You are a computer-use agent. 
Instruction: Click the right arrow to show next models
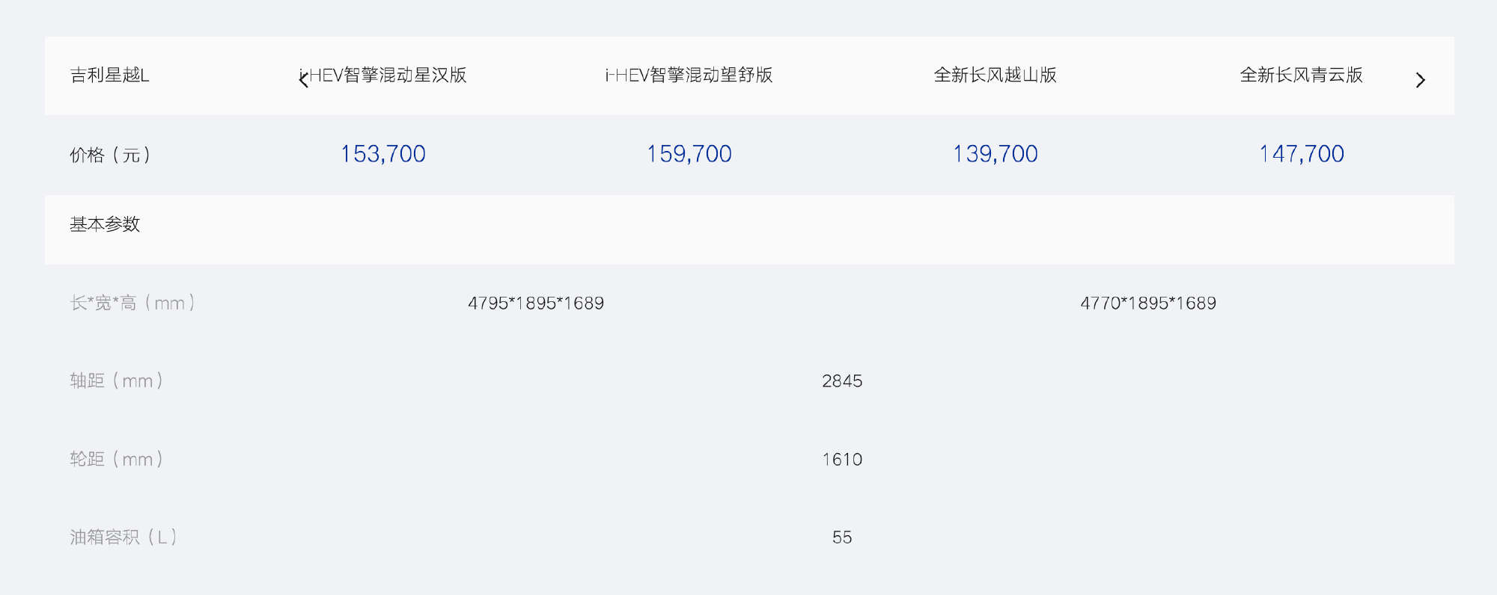[x=1420, y=80]
